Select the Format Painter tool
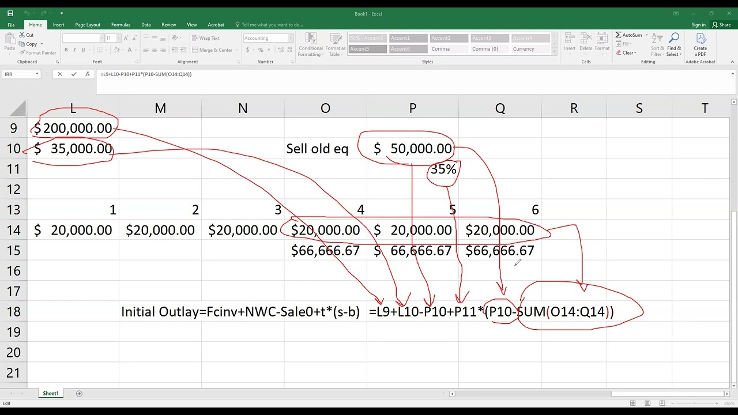 tap(37, 52)
